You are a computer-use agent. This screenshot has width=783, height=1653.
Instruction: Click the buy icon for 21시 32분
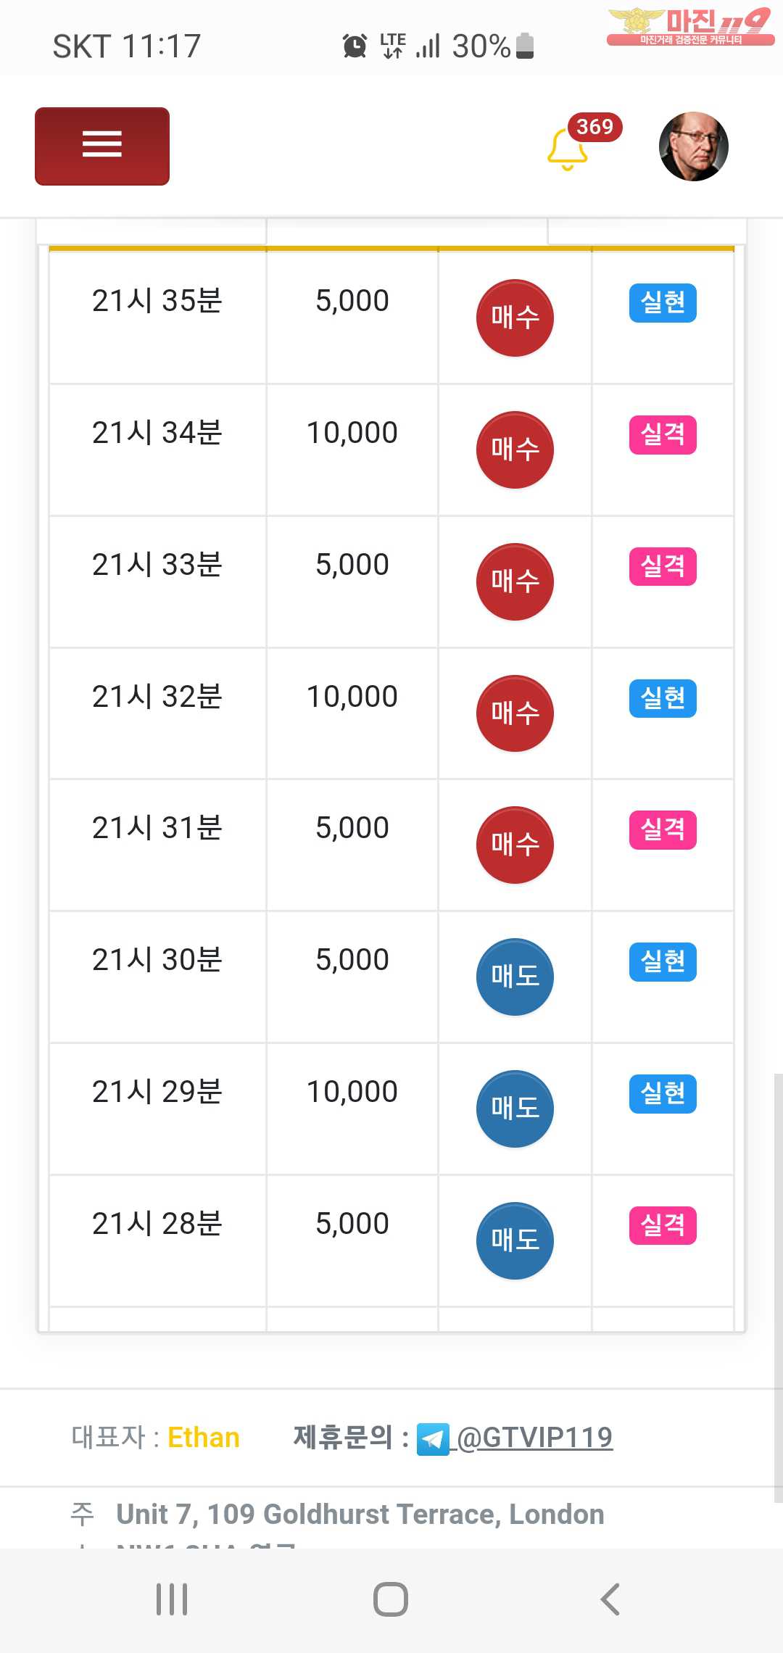(x=515, y=713)
